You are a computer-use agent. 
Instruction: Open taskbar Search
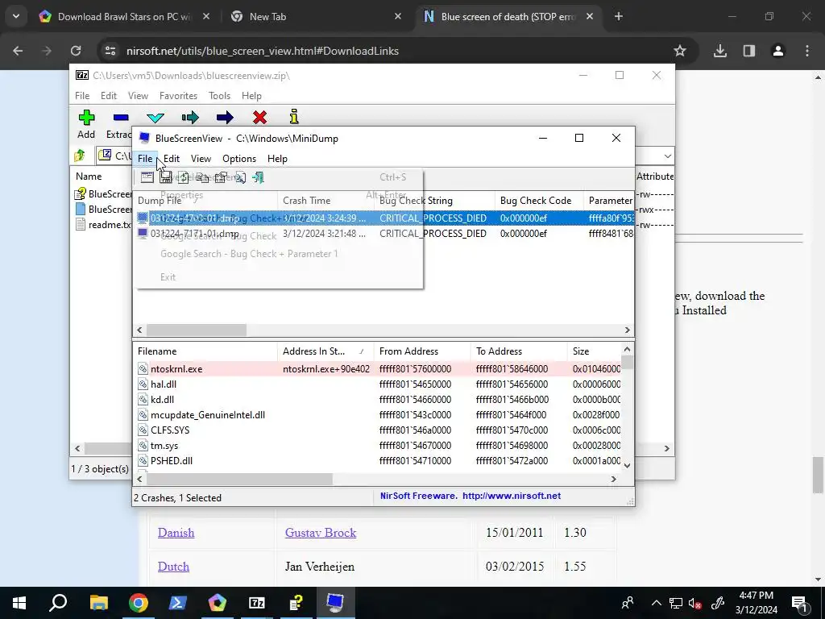coord(58,602)
